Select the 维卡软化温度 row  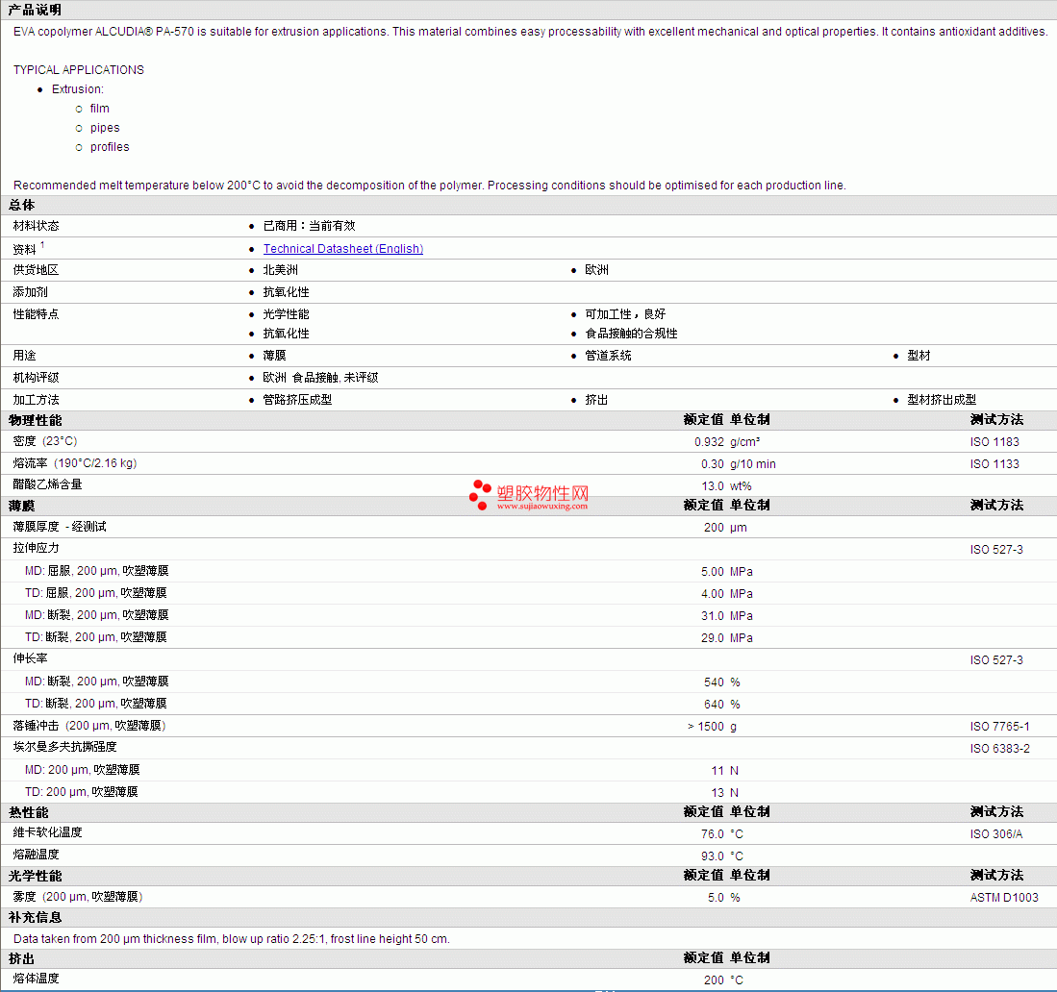[529, 833]
